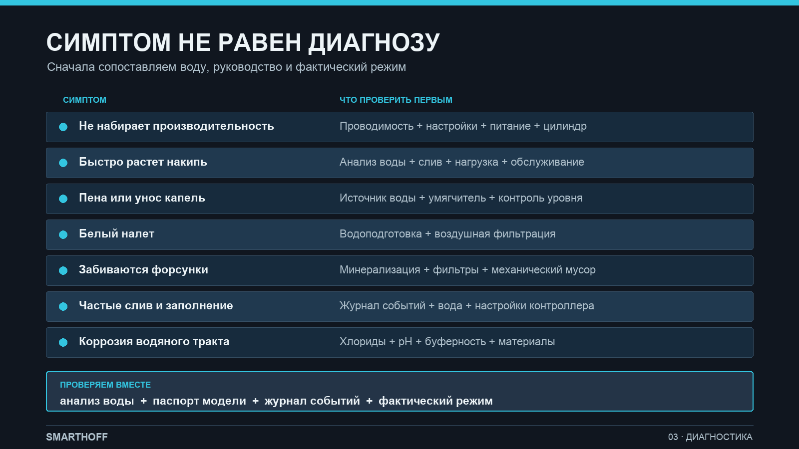Click "Хлориды + pH + буферность + материалы"
Image resolution: width=799 pixels, height=449 pixels.
pos(447,342)
